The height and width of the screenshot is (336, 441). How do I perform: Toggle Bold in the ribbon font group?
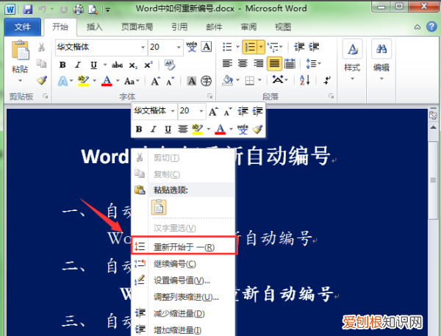(x=62, y=65)
